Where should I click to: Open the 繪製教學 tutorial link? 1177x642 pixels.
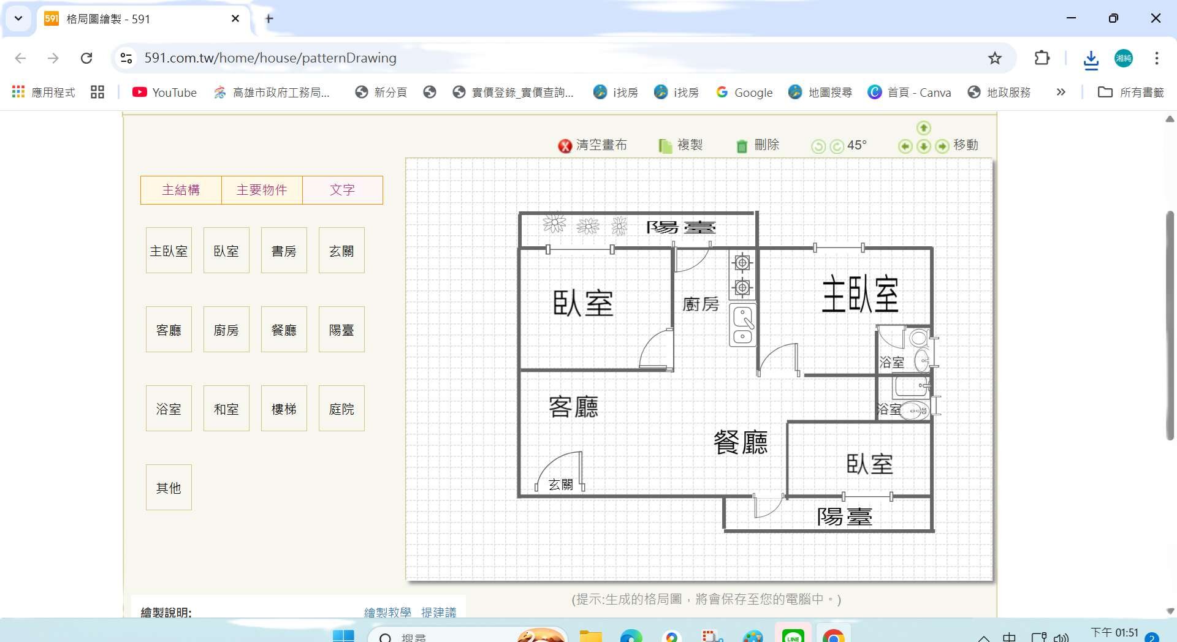pos(387,612)
